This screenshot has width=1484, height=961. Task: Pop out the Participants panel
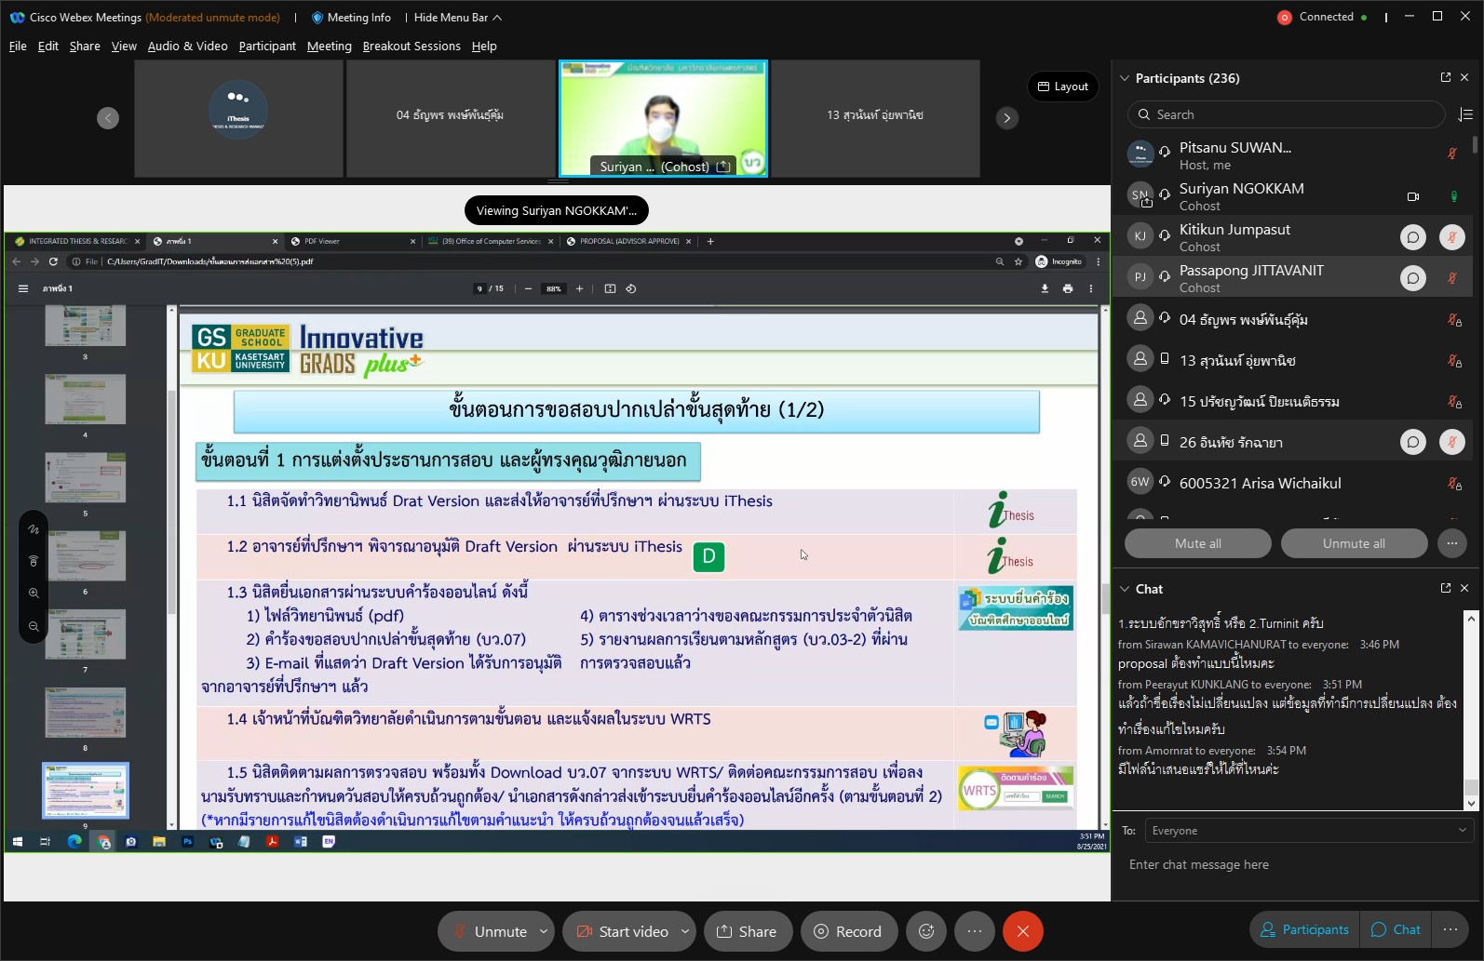point(1445,78)
